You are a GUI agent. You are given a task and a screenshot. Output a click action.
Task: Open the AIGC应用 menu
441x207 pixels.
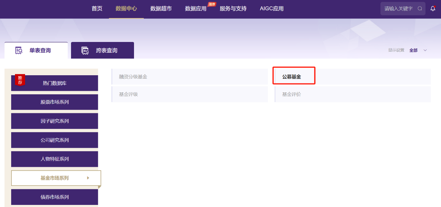coord(272,9)
